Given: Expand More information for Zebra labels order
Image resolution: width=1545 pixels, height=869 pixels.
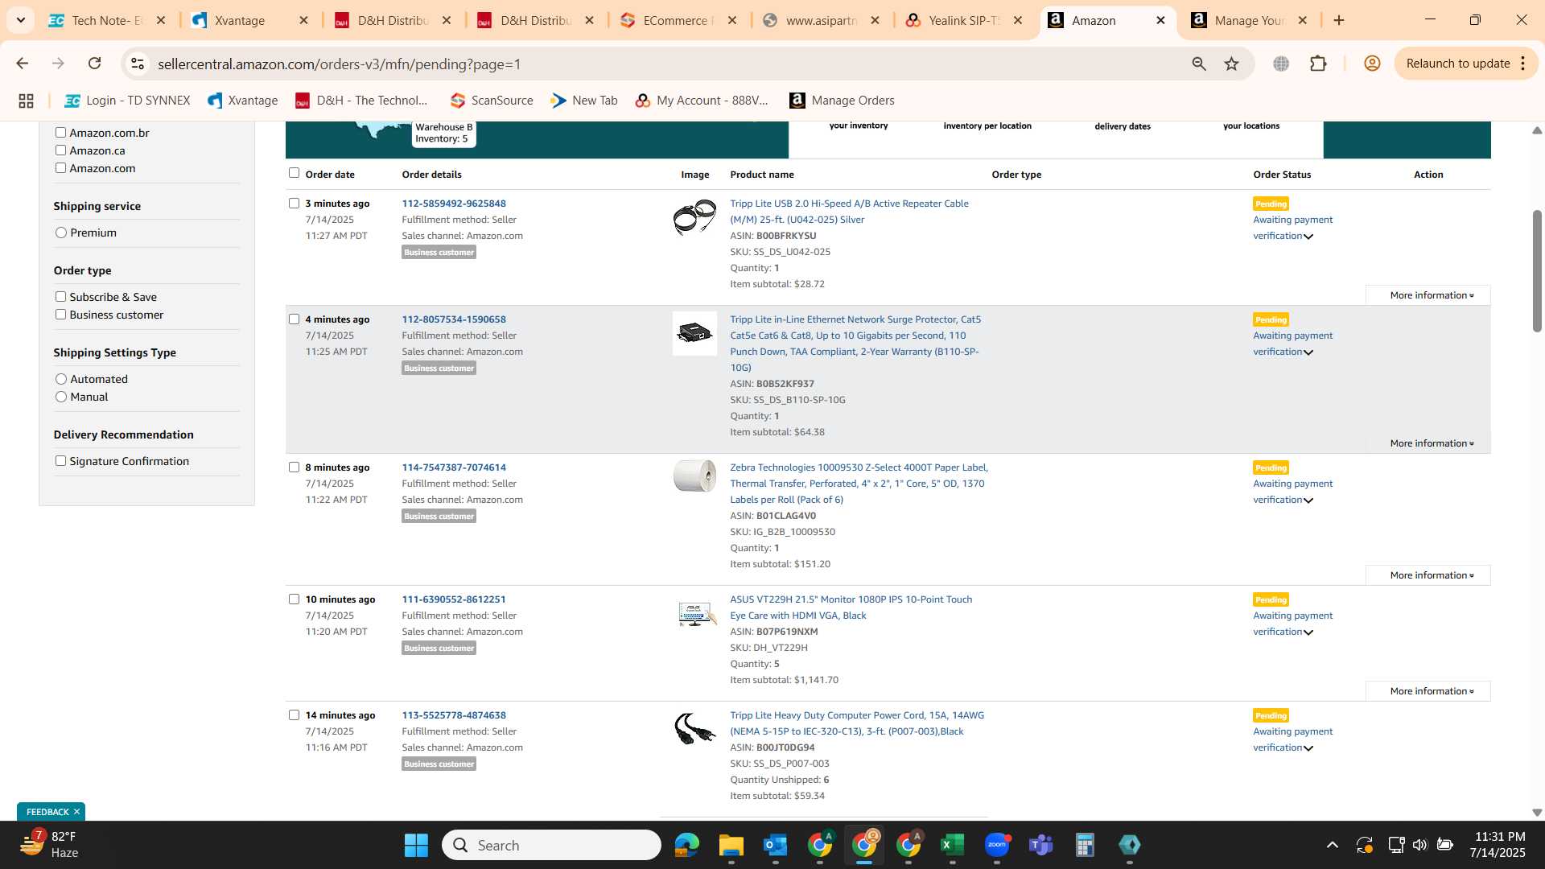Looking at the screenshot, I should tap(1429, 575).
